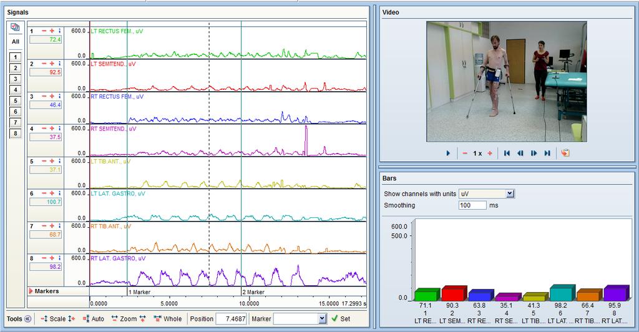Toggle channel 4 selector button
This screenshot has width=639, height=332.
point(16,90)
